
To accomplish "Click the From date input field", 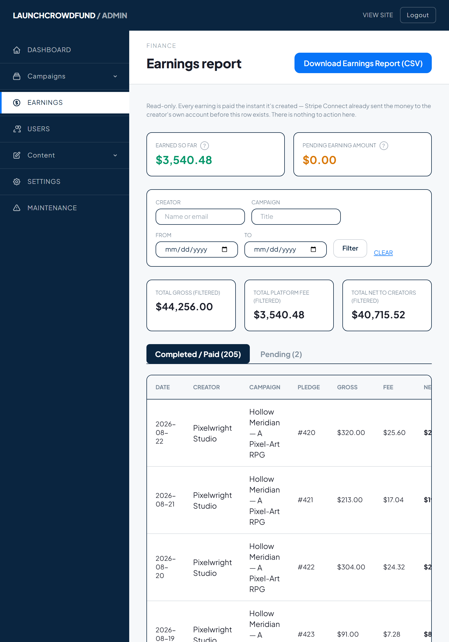I will (197, 249).
